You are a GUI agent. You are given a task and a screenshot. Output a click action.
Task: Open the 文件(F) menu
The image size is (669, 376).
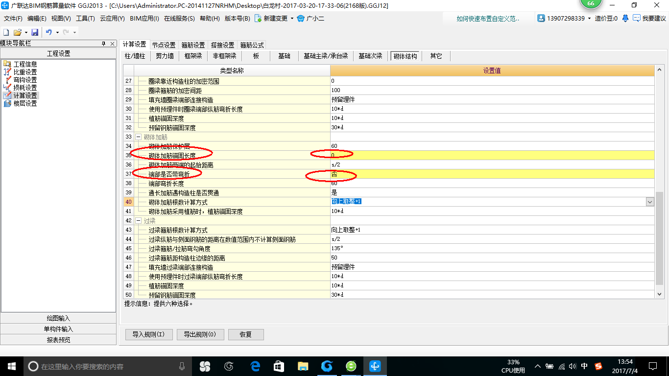pos(13,19)
